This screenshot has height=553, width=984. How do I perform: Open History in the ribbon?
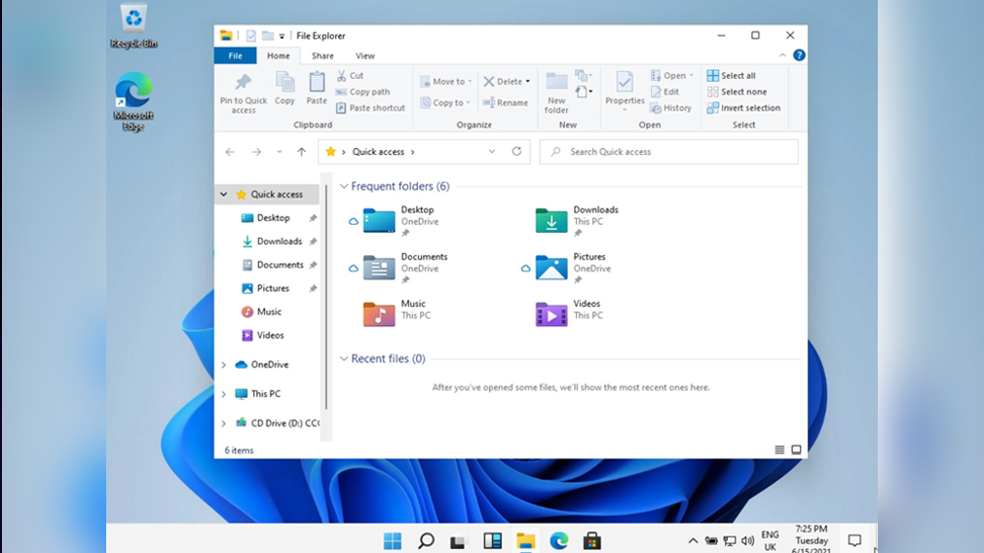[671, 108]
